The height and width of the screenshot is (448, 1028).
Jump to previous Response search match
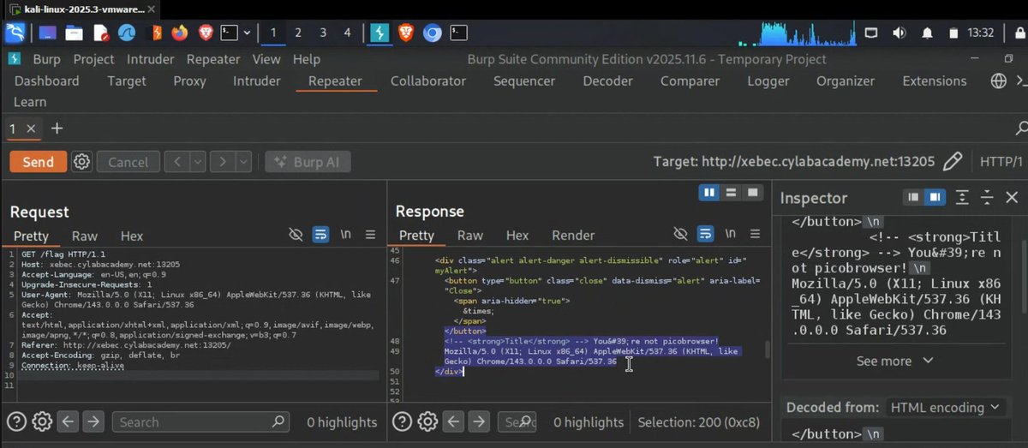[x=453, y=421]
